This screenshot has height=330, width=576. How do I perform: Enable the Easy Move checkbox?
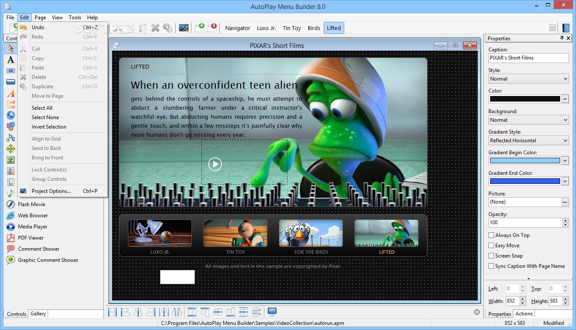[x=491, y=246]
